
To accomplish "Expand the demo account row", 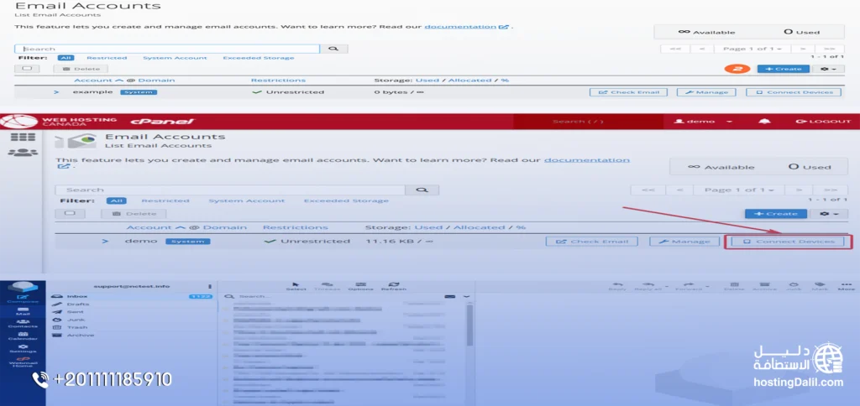I will 105,241.
